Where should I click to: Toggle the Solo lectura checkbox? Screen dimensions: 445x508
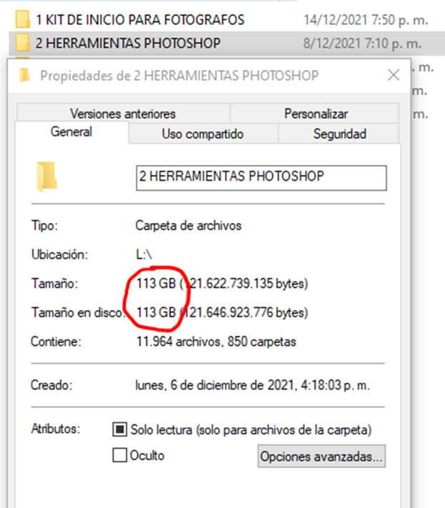point(119,429)
